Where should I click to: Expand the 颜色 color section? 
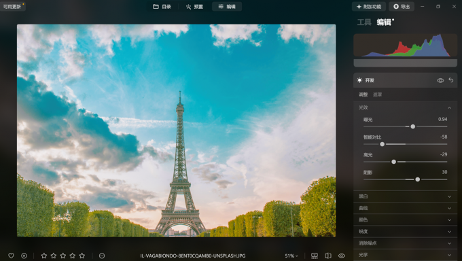pyautogui.click(x=405, y=220)
